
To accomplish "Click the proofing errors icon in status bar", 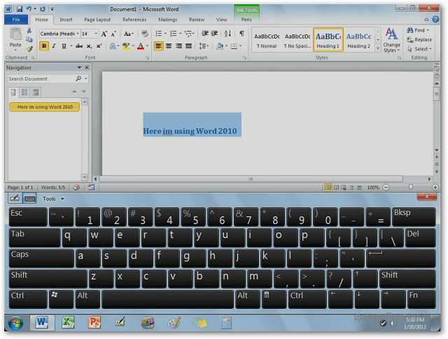I will (x=76, y=188).
